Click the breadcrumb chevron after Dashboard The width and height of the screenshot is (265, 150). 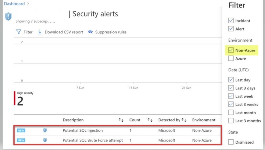click(x=28, y=3)
